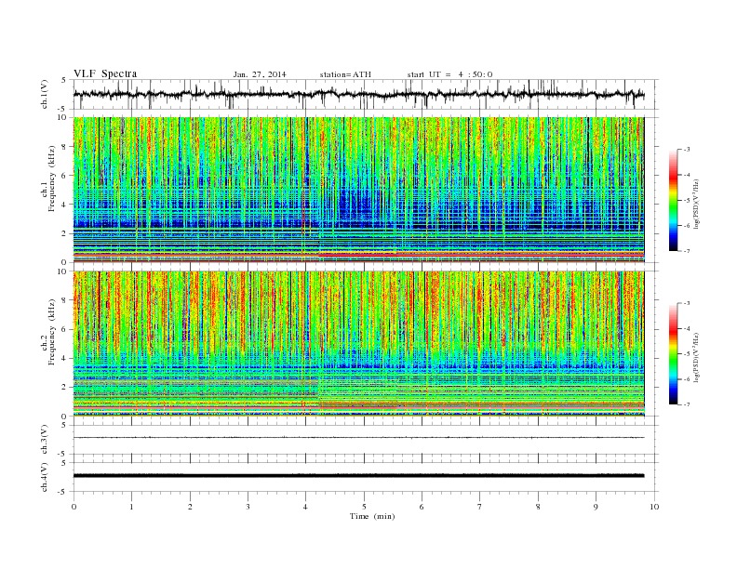Click the "5" minute tick label
The image size is (737, 569).
[x=364, y=507]
